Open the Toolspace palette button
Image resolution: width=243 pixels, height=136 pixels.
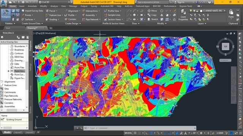(6, 15)
